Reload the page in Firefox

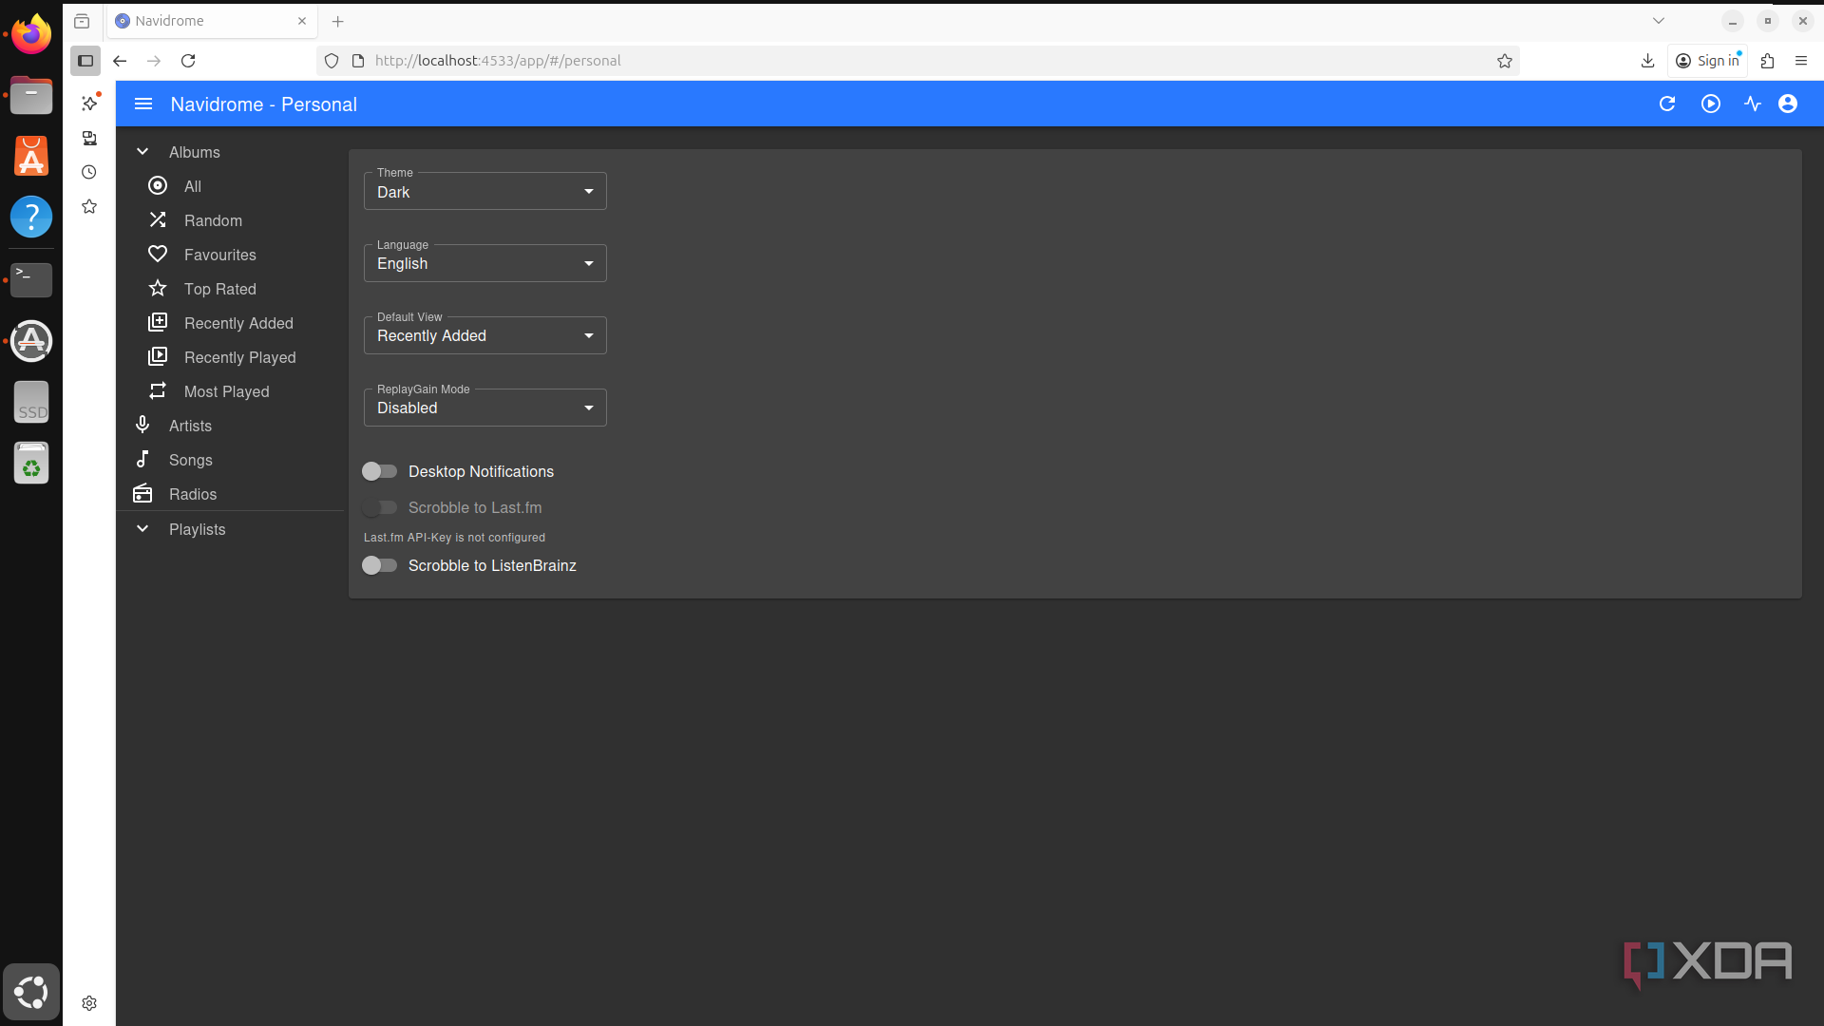coord(188,61)
